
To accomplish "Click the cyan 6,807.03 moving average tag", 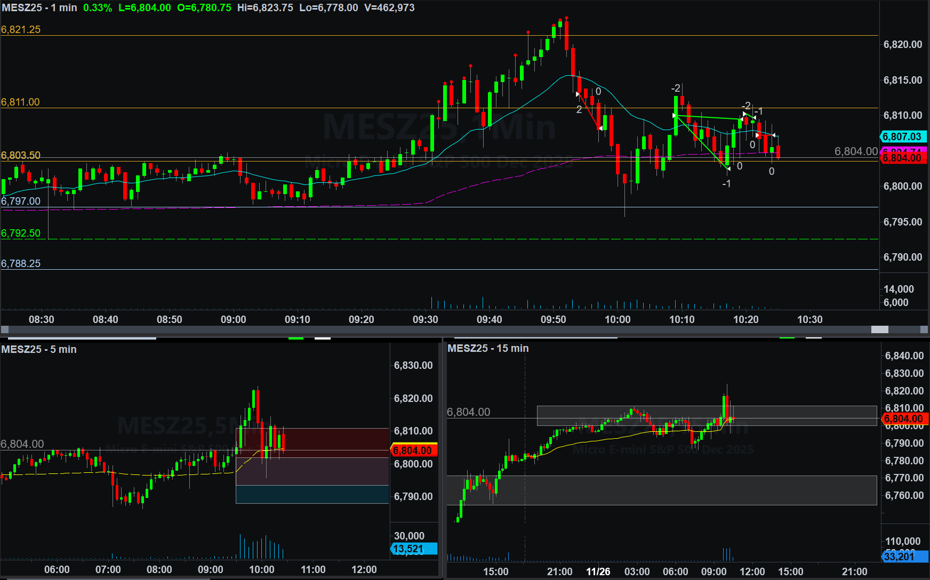I will click(902, 136).
